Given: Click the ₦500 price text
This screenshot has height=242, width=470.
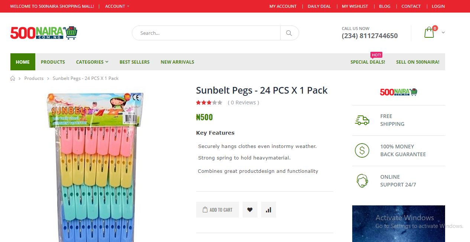Looking at the screenshot, I should 204,117.
